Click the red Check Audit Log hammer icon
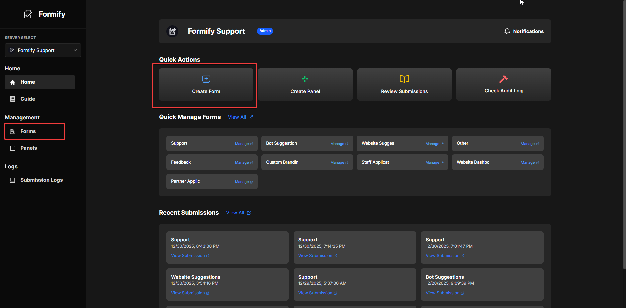The width and height of the screenshot is (626, 308). [503, 79]
